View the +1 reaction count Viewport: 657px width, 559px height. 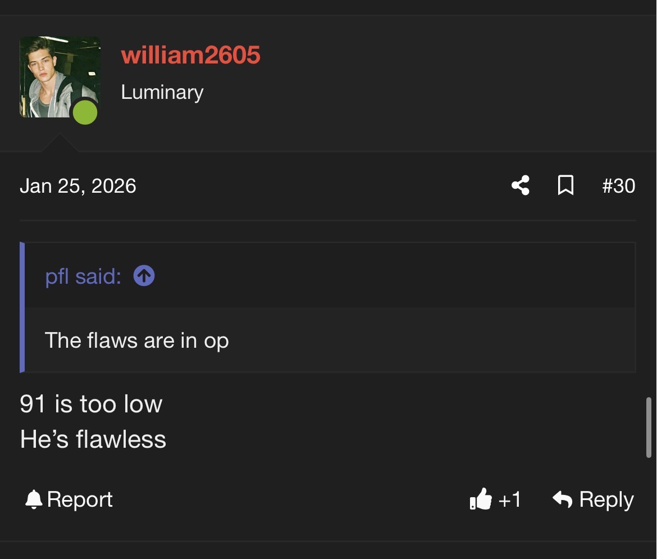pos(509,499)
